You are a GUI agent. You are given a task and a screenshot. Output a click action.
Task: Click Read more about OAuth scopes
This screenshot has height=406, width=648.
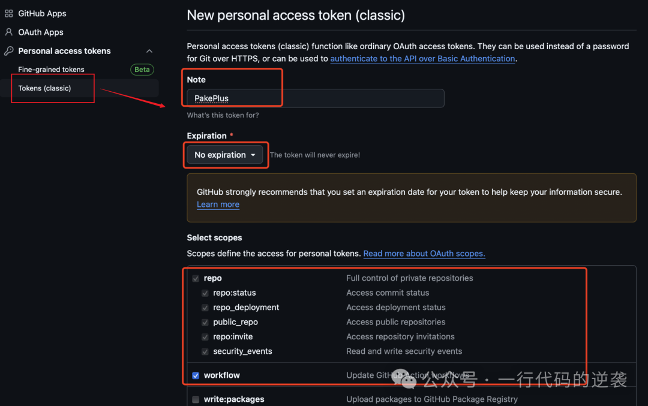tap(424, 253)
